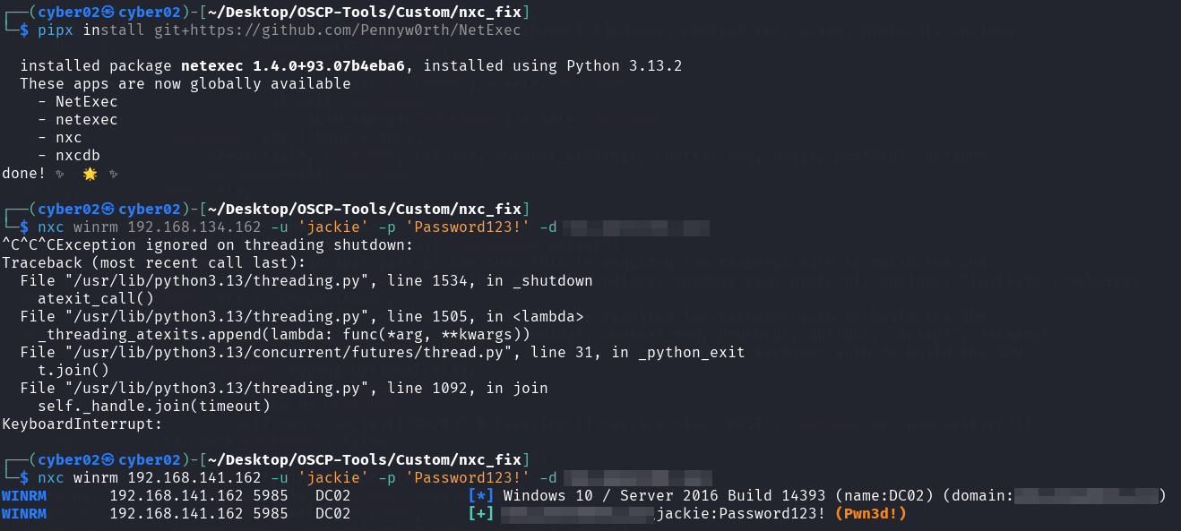Image resolution: width=1181 pixels, height=531 pixels.
Task: Select "nxcdb" in the available apps list
Action: pos(78,156)
